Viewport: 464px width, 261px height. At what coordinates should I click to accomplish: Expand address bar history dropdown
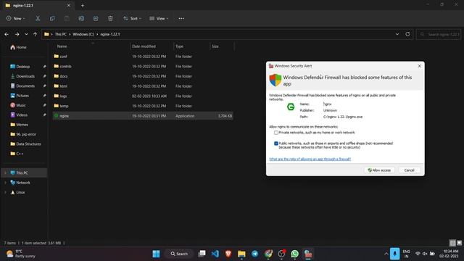[397, 34]
